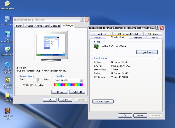Image resolution: width=175 pixels, height=128 pixels.
Task: Switch to the Teman tab
Action: 19,26
